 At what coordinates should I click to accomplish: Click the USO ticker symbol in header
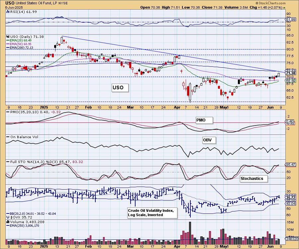(10, 3)
